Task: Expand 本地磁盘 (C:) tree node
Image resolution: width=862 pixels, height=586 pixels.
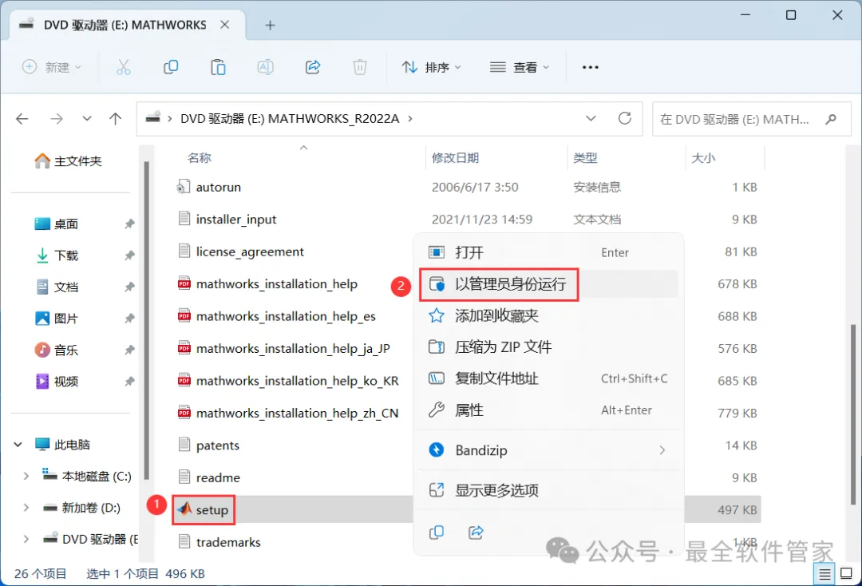Action: pos(26,476)
